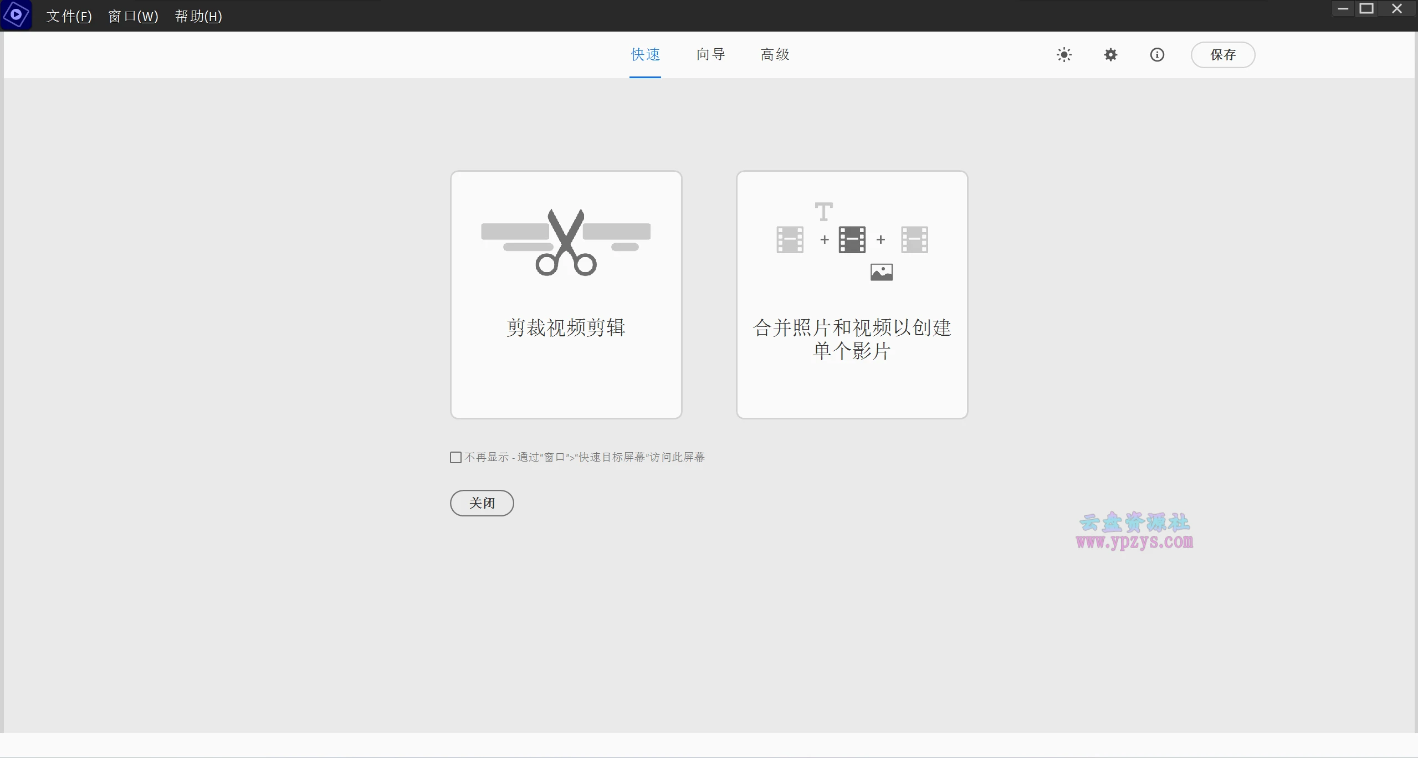Maximize the application window
Image resolution: width=1418 pixels, height=758 pixels.
coord(1366,8)
